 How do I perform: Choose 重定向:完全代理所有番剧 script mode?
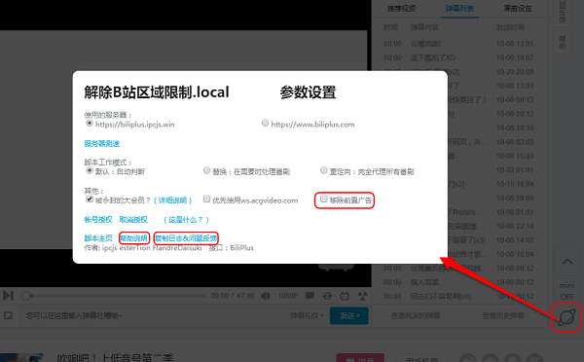coord(324,170)
